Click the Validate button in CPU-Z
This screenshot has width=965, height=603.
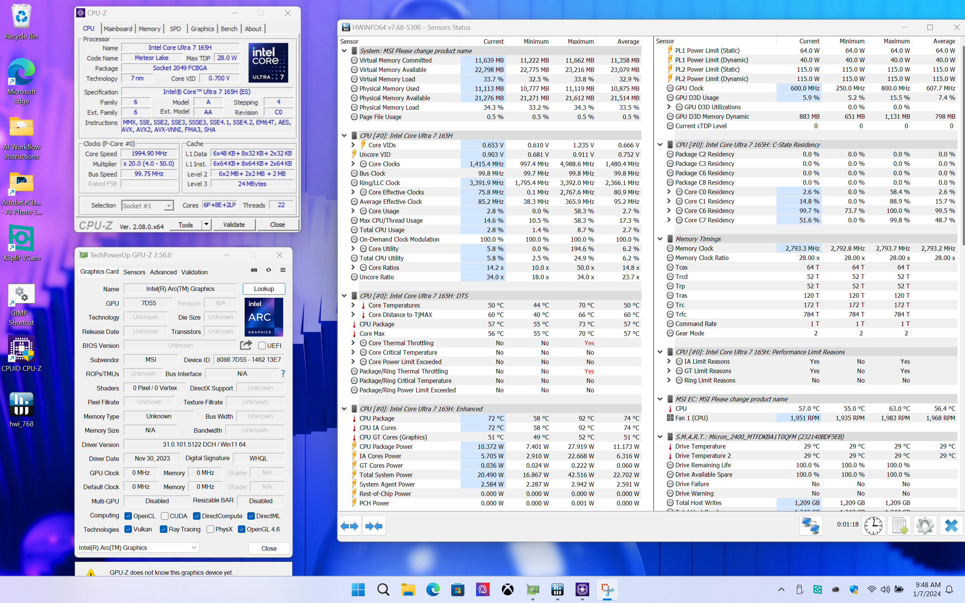pyautogui.click(x=234, y=225)
